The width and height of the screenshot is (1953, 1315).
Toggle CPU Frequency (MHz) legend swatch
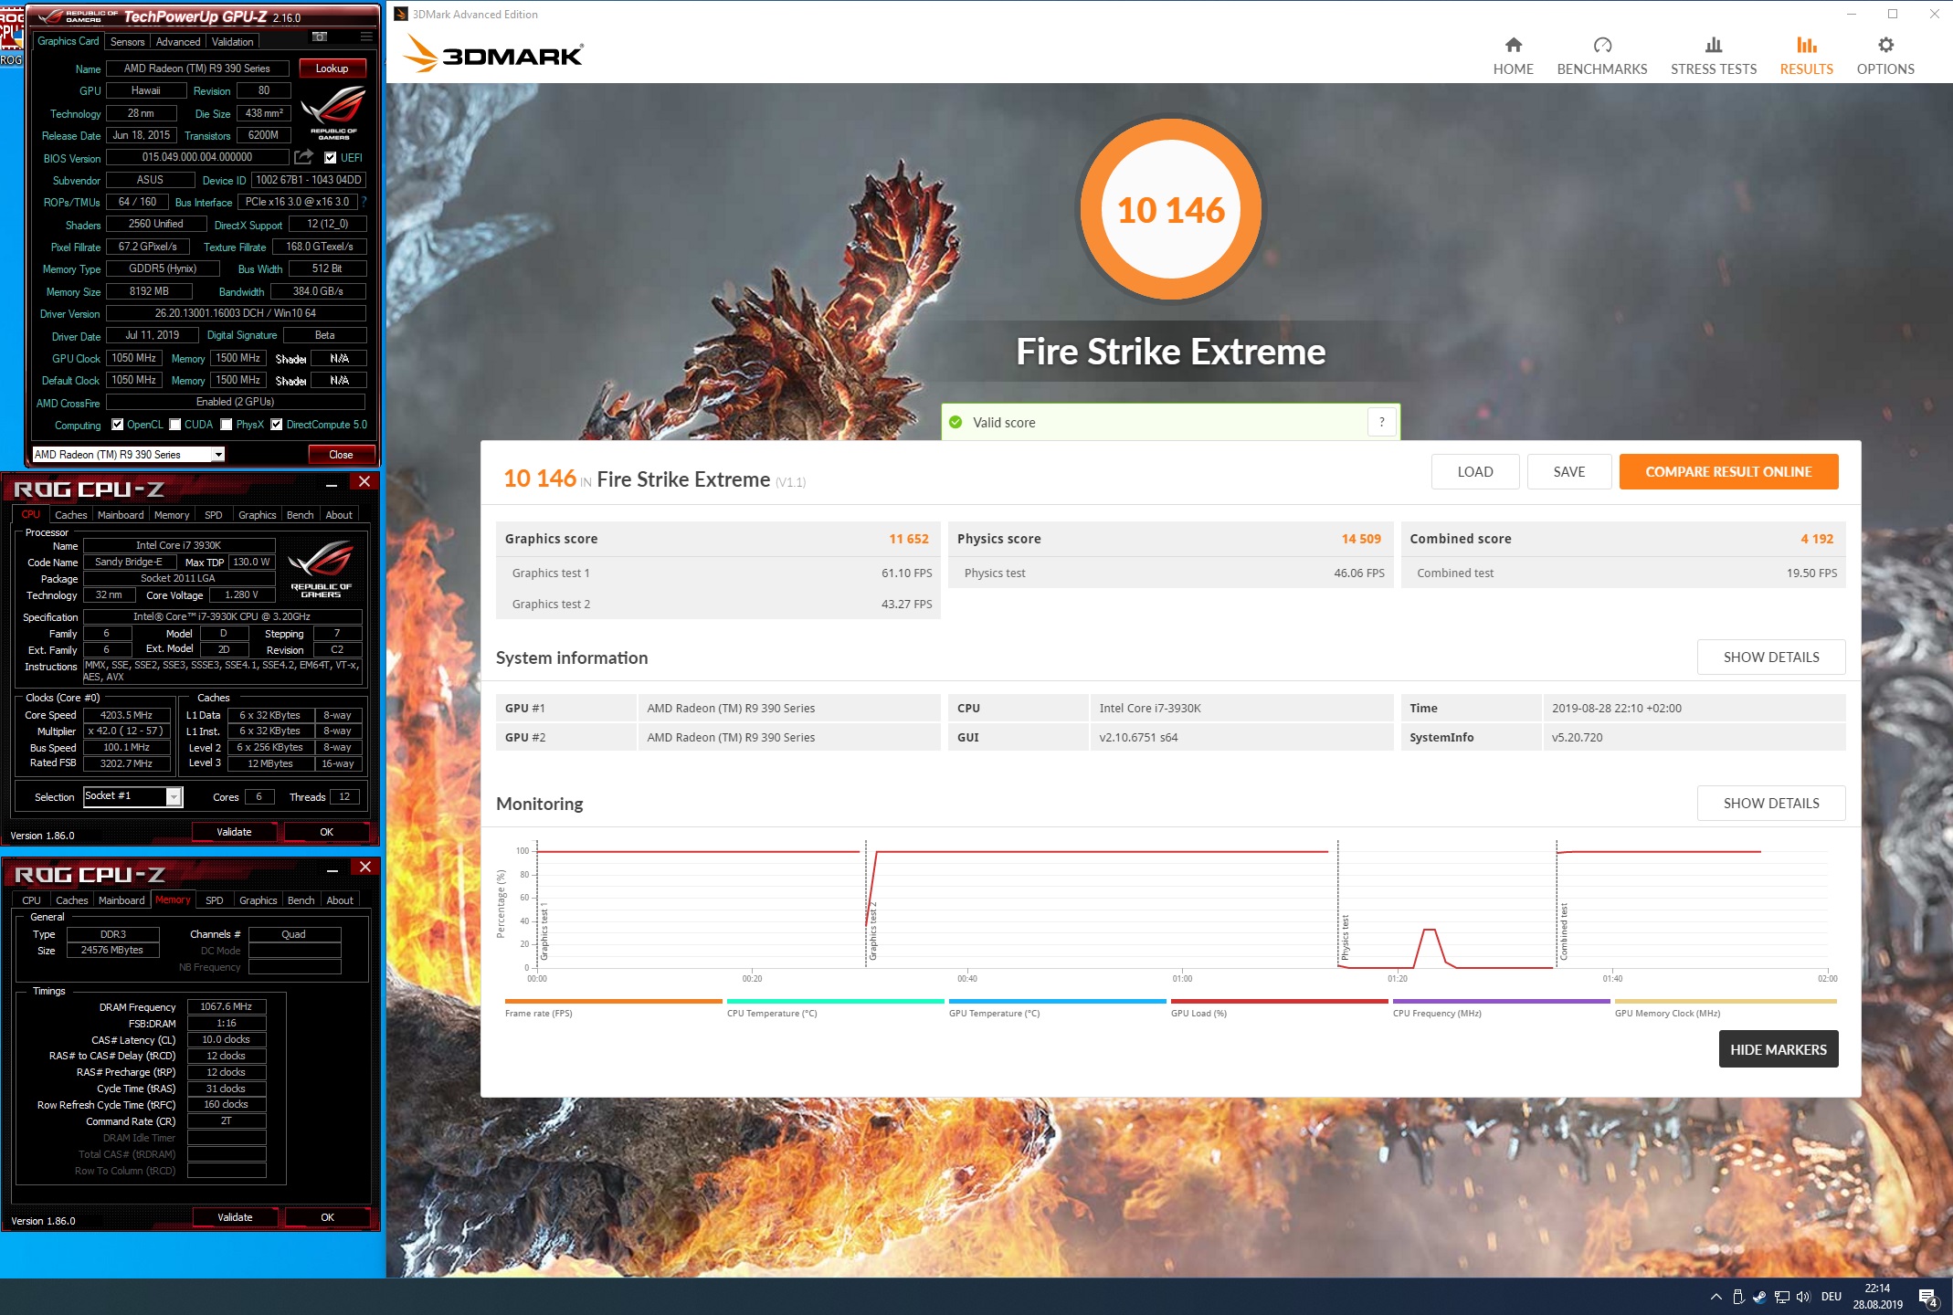(1501, 1001)
